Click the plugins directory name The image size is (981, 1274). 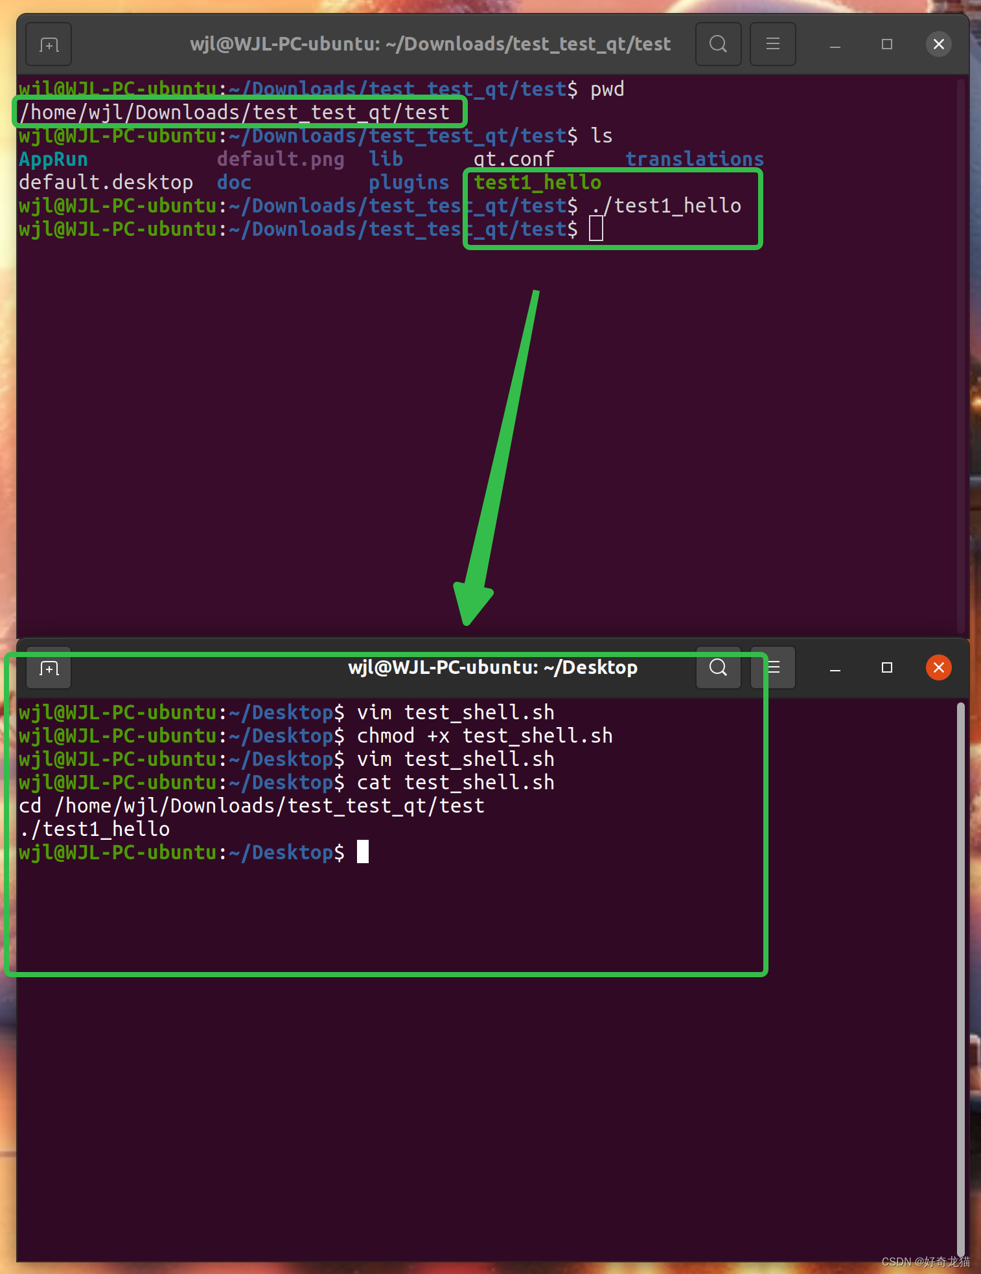409,183
